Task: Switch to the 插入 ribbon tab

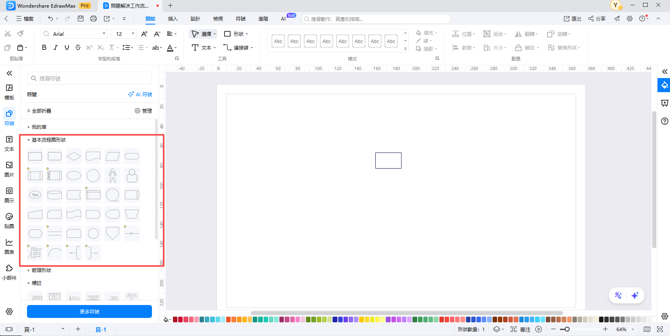Action: (x=173, y=19)
